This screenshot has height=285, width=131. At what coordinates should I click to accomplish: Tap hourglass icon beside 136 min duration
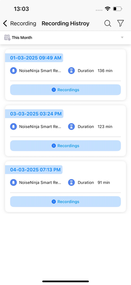pos(71,71)
